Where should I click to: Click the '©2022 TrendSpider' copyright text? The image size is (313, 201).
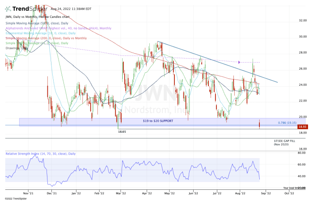pos(16,199)
